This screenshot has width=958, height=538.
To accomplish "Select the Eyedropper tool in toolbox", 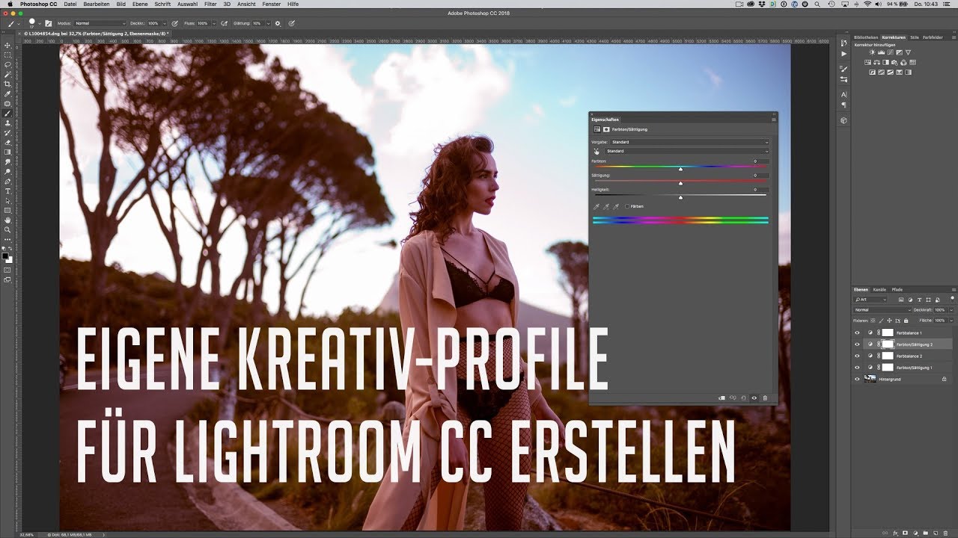I will click(x=7, y=93).
